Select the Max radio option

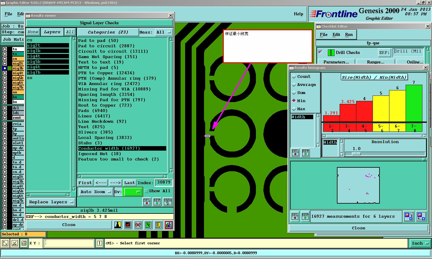[294, 109]
